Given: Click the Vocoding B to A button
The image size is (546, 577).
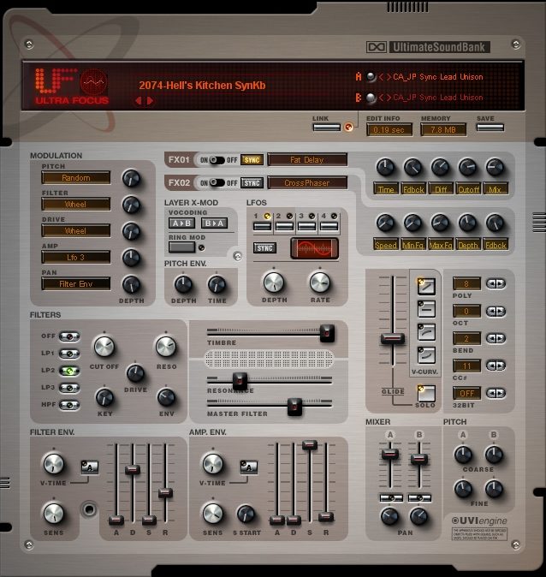Looking at the screenshot, I should click(214, 223).
